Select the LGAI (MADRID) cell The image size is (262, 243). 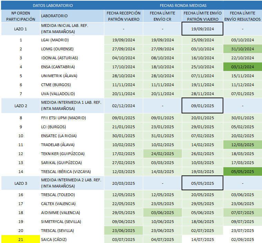(72, 40)
